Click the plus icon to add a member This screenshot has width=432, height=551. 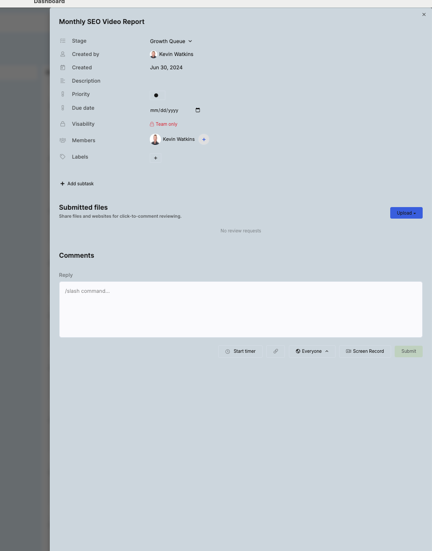(x=204, y=140)
